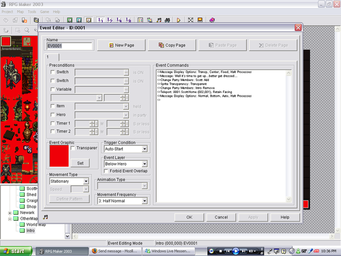Collapse the OtherMap tree node
The width and height of the screenshot is (341, 256).
coord(10,219)
